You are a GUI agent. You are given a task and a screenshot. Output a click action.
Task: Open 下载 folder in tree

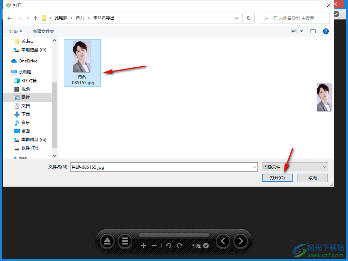click(22, 114)
